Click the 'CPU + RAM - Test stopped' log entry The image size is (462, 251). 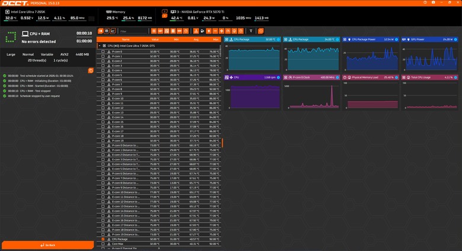click(x=35, y=91)
